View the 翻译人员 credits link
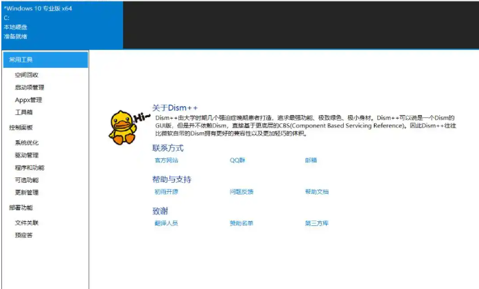Screen dimensions: 479x289 (x=166, y=223)
